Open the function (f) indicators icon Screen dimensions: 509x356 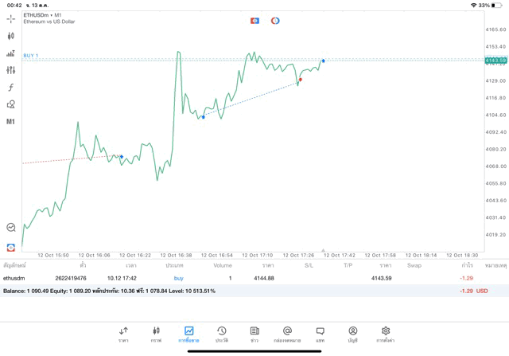click(11, 88)
